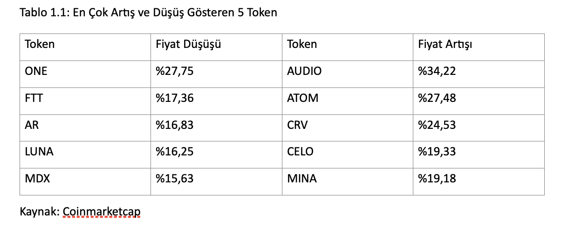This screenshot has height=241, width=575.
Task: Click the underlined word Coinmarketcap
Action: coord(101,212)
